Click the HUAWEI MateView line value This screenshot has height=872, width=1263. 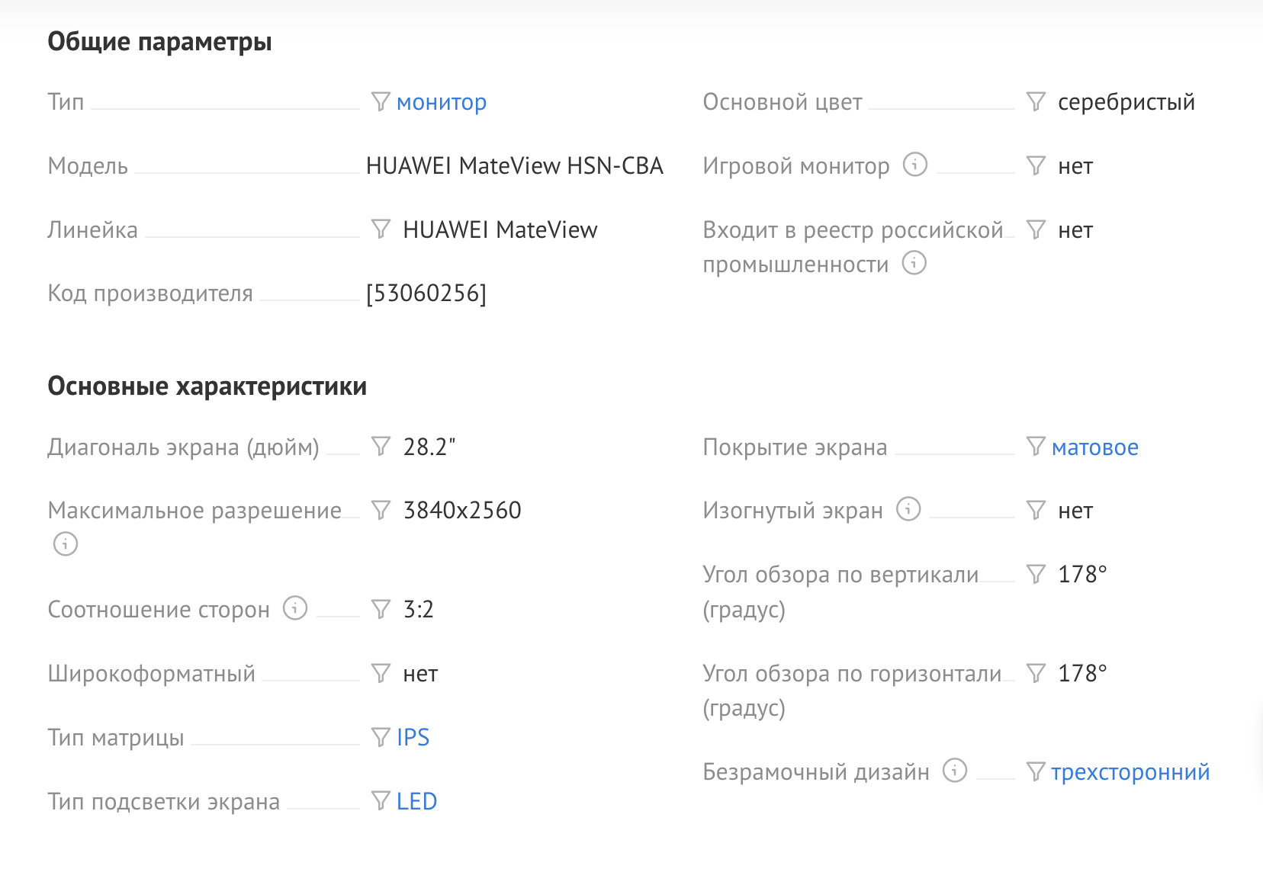point(500,229)
